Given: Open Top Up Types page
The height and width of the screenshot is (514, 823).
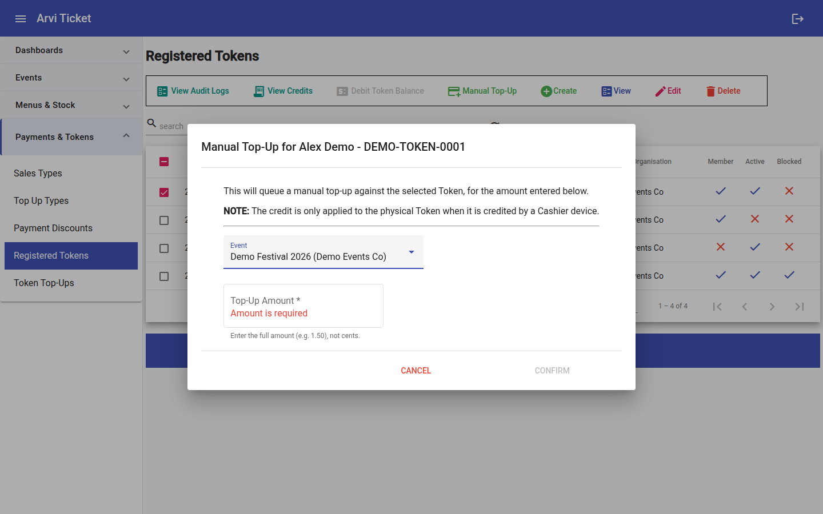Looking at the screenshot, I should coord(71,201).
